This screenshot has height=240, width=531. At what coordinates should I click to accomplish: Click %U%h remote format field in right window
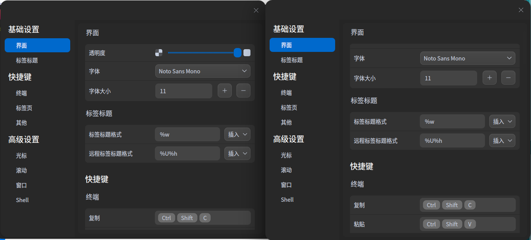coord(453,141)
